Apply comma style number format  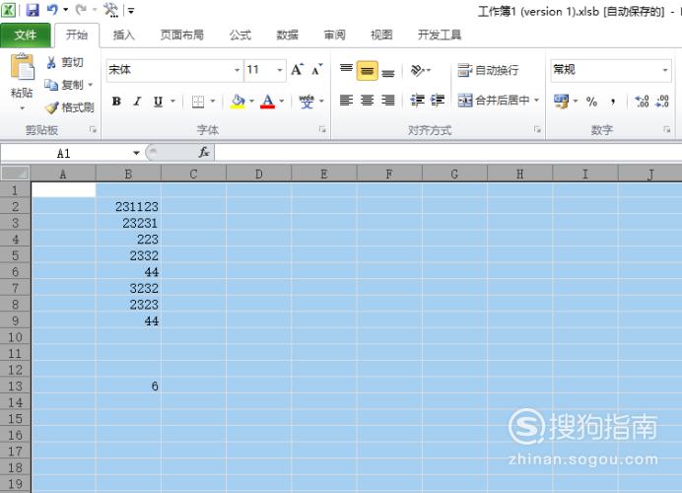613,102
